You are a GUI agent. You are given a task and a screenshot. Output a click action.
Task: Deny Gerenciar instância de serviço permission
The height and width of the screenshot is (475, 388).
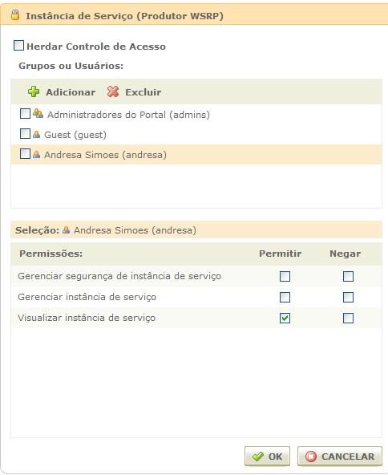click(x=348, y=297)
